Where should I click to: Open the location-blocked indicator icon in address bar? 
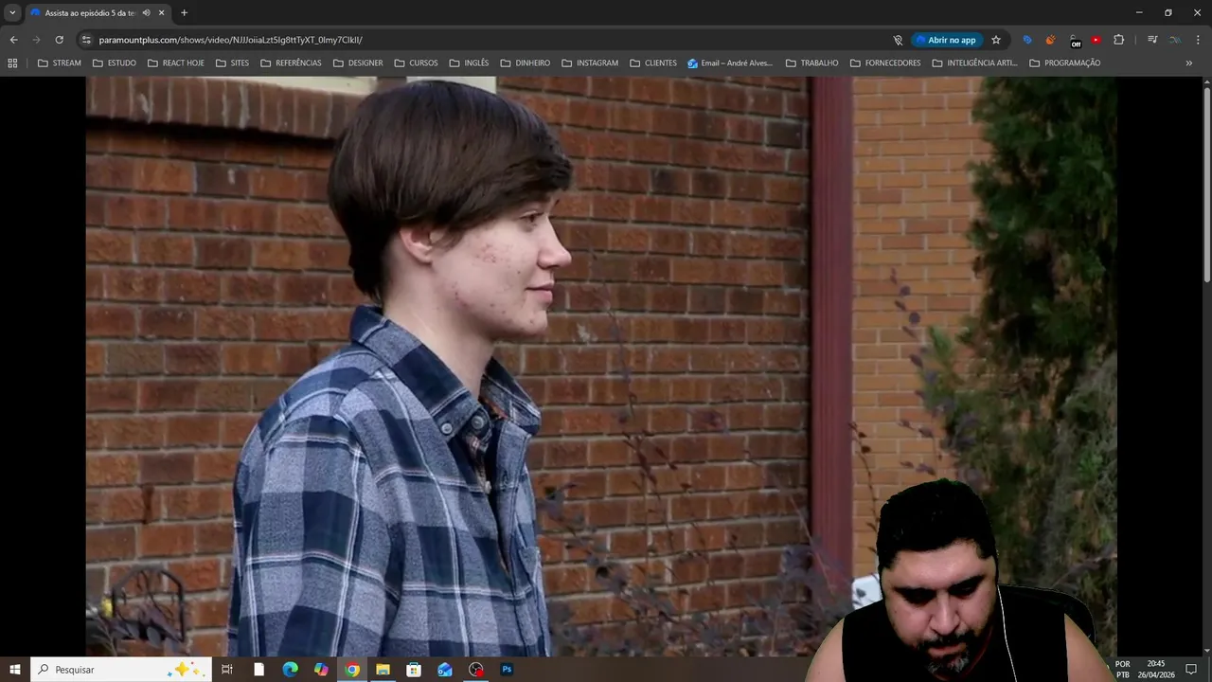coord(898,40)
